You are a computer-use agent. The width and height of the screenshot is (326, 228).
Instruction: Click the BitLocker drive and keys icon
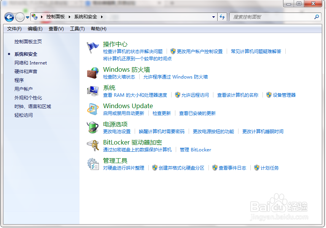(93, 145)
